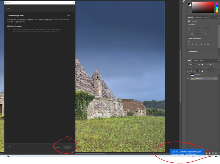Click align horizontal centers icon
This screenshot has width=220, height=164.
192,44
